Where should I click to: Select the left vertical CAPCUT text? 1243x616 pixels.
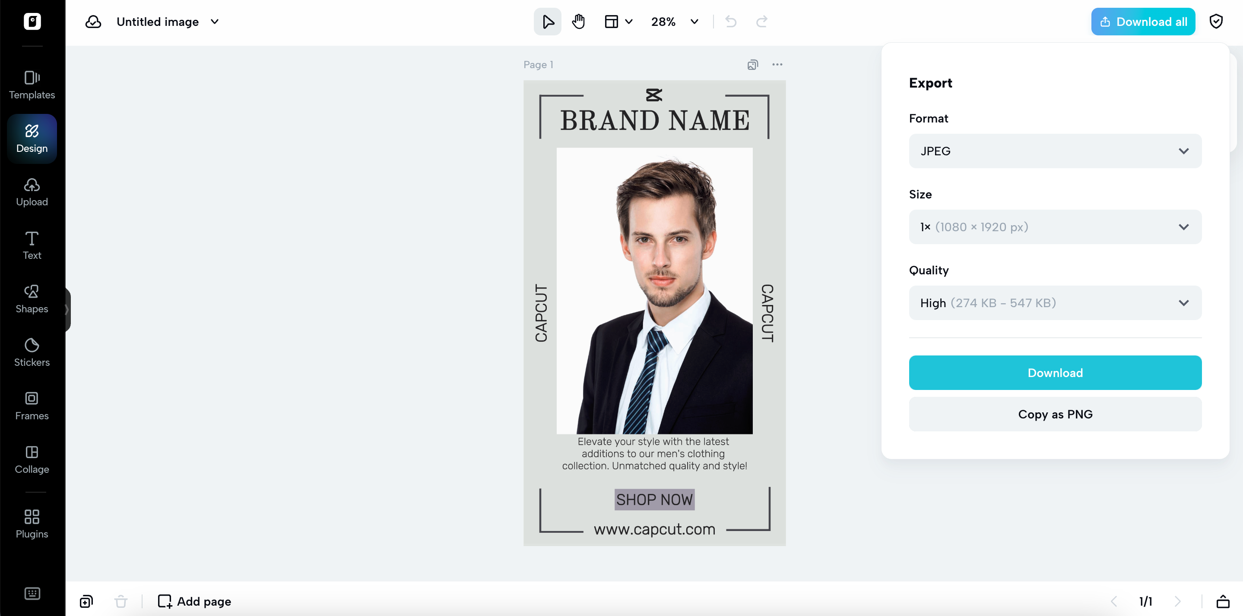pos(541,313)
